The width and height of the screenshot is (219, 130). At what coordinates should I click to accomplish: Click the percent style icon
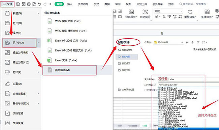164,17
